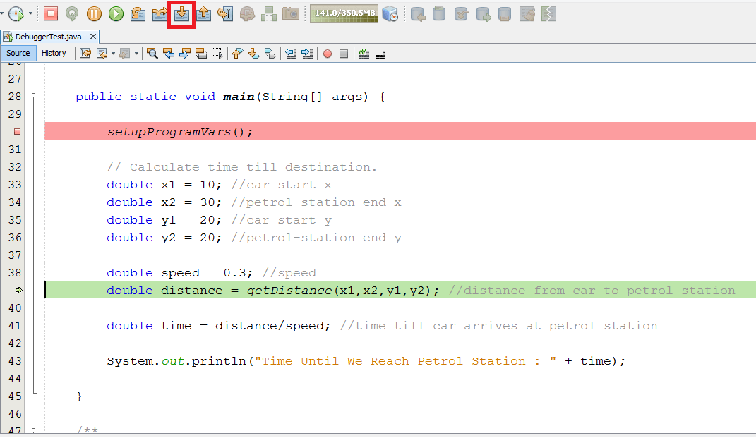
Task: Click the Source view button
Action: pos(18,53)
